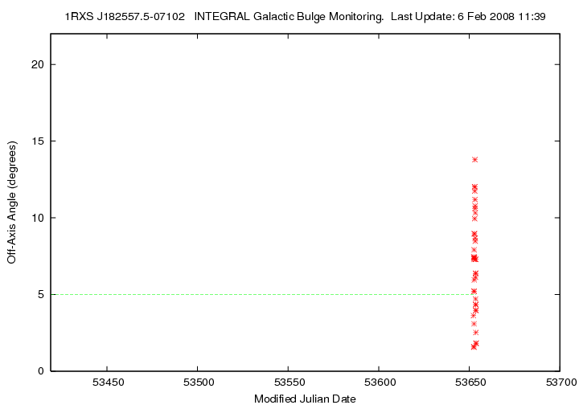This screenshot has width=579, height=405.
Task: Click the x-axis tick label 53450
Action: 109,382
